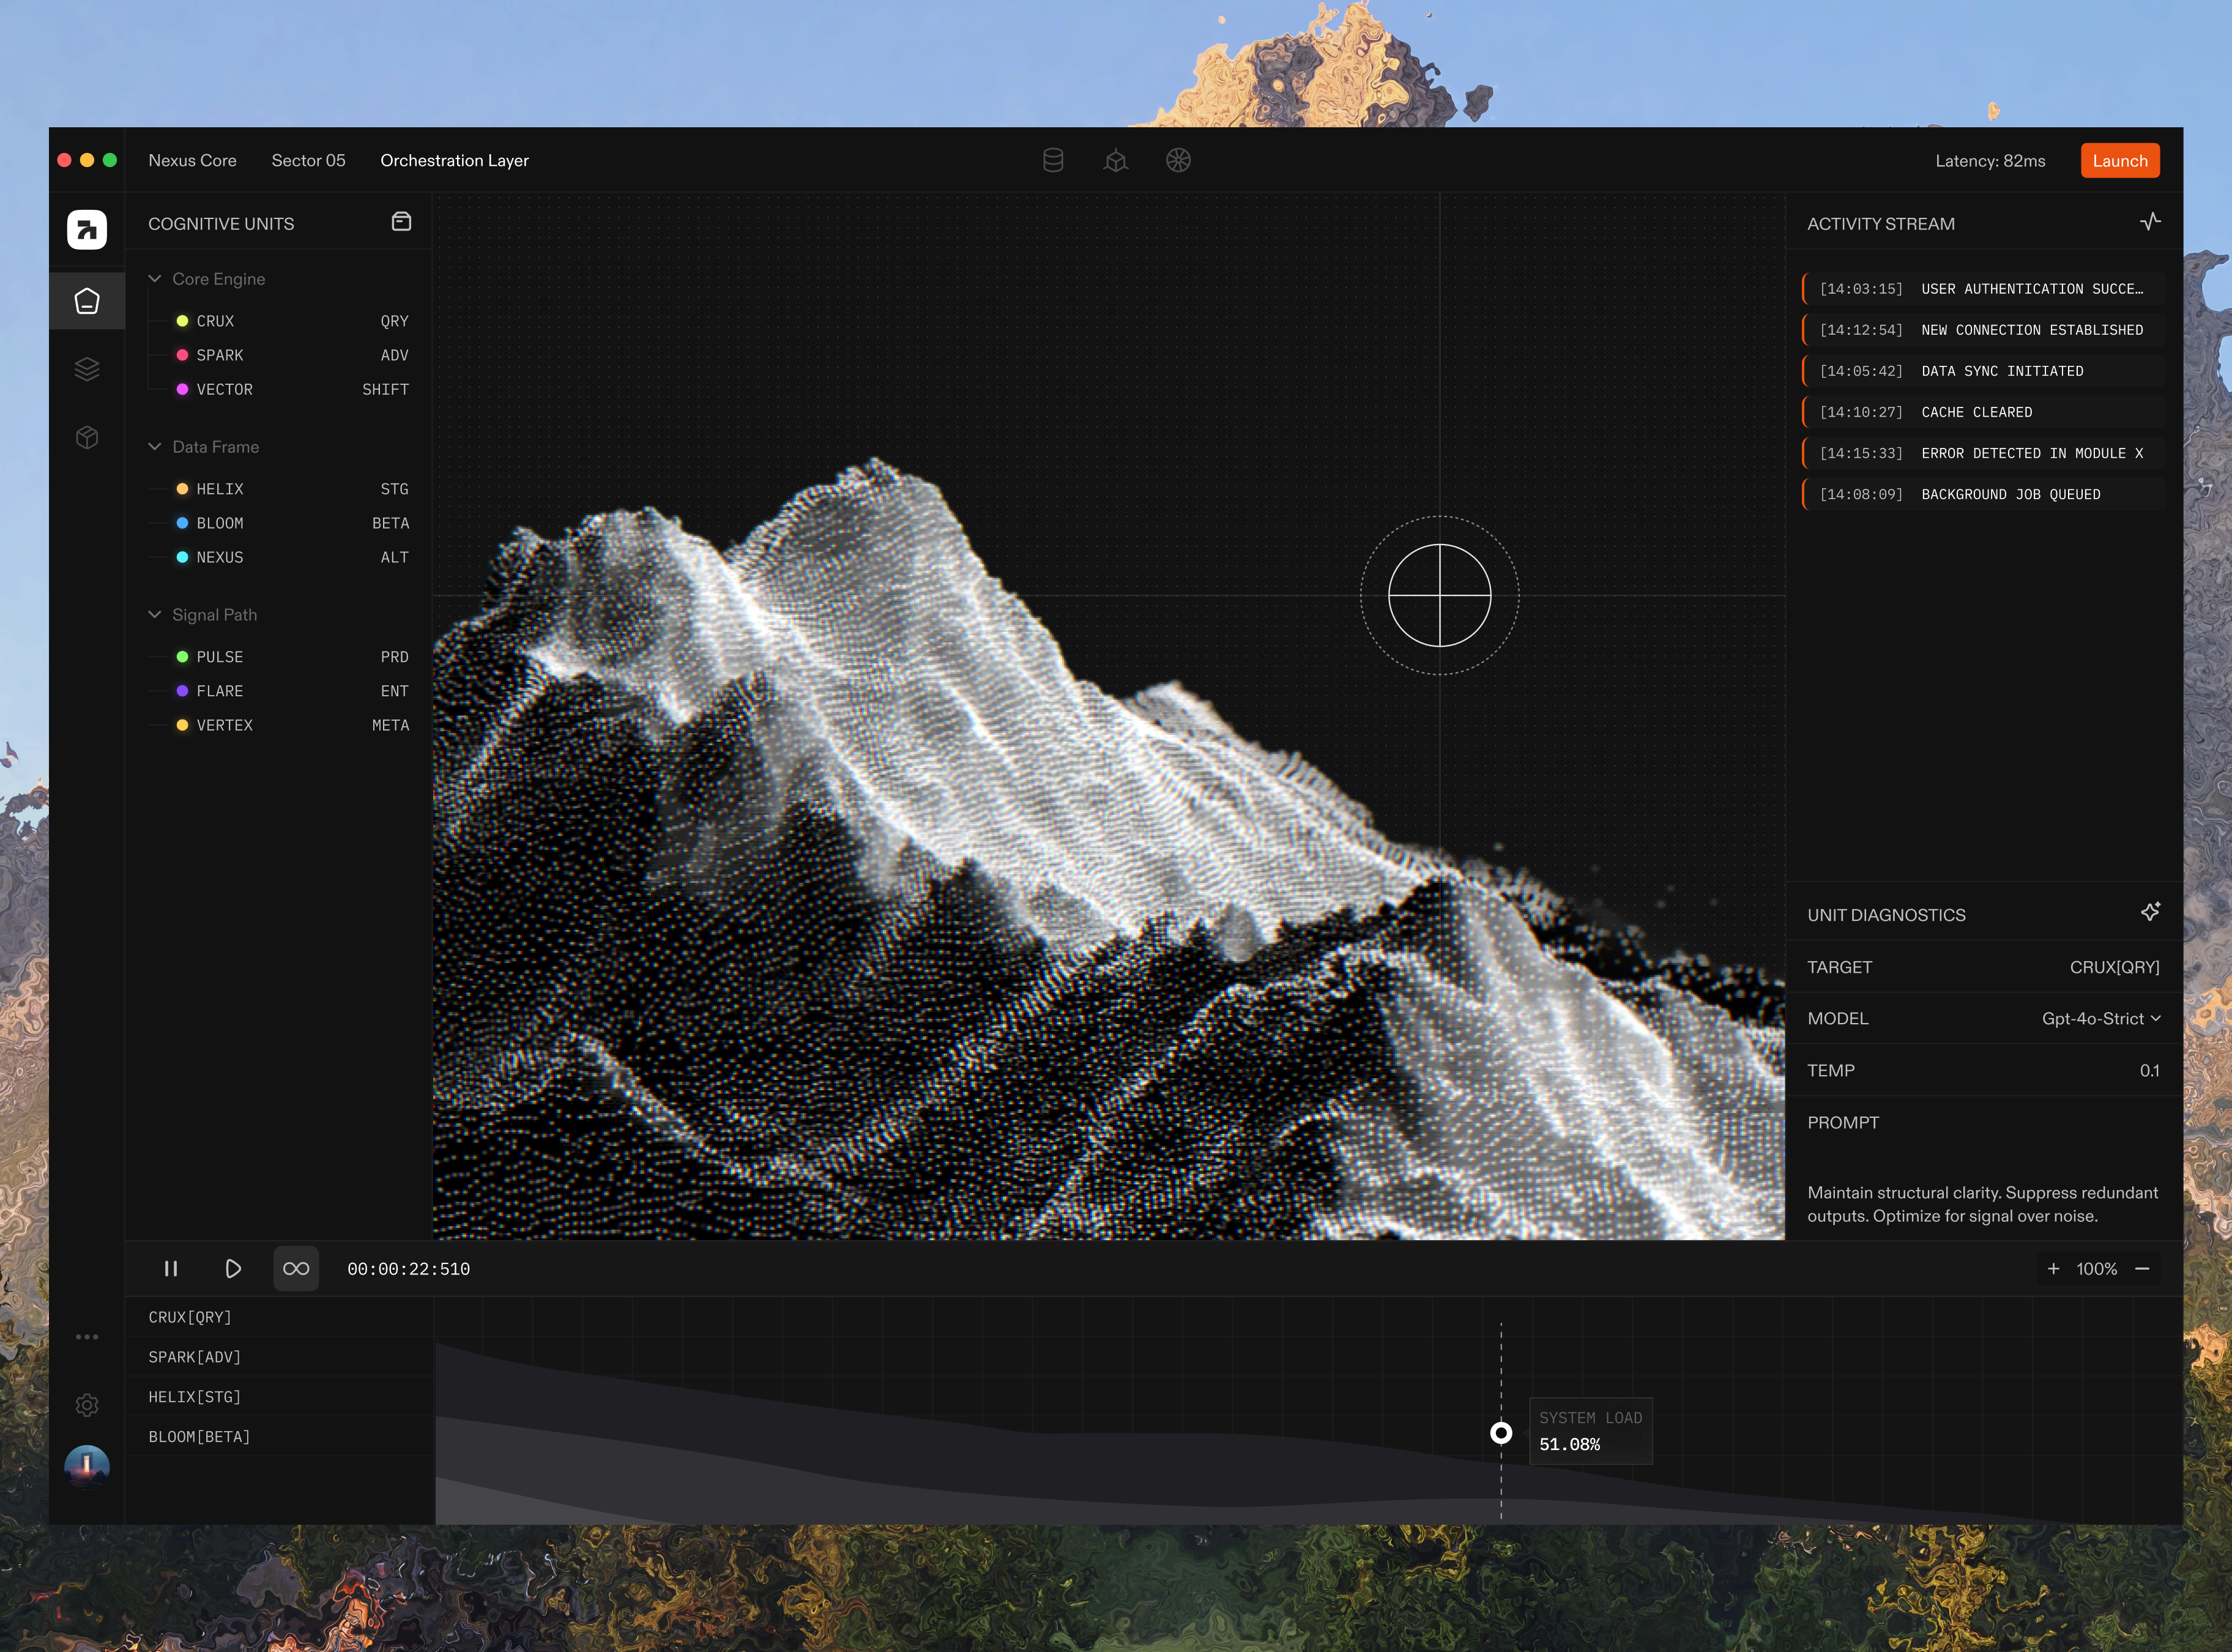Switch to the Sector 05 tab

tap(308, 160)
